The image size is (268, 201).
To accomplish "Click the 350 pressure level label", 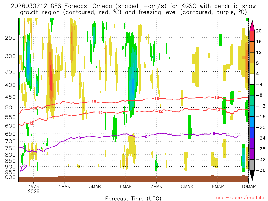I will click(x=10, y=72).
